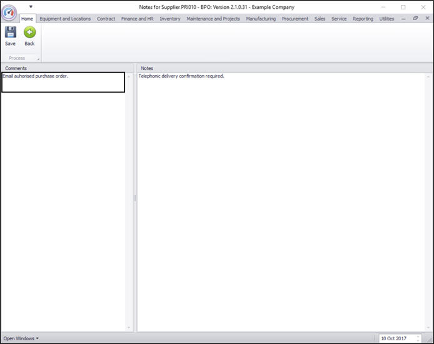Click the Notes panel header
The image size is (434, 344).
pyautogui.click(x=285, y=68)
